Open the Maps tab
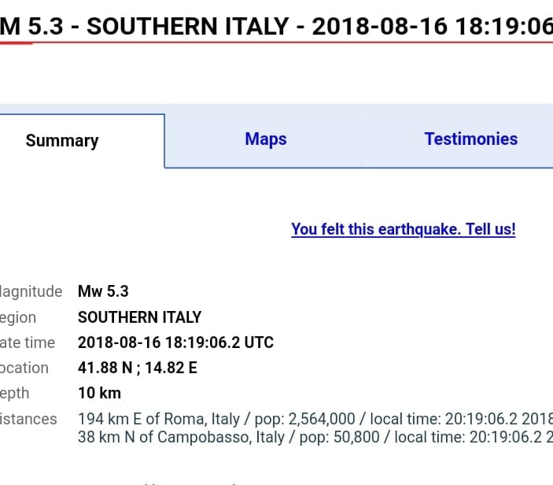 click(266, 139)
